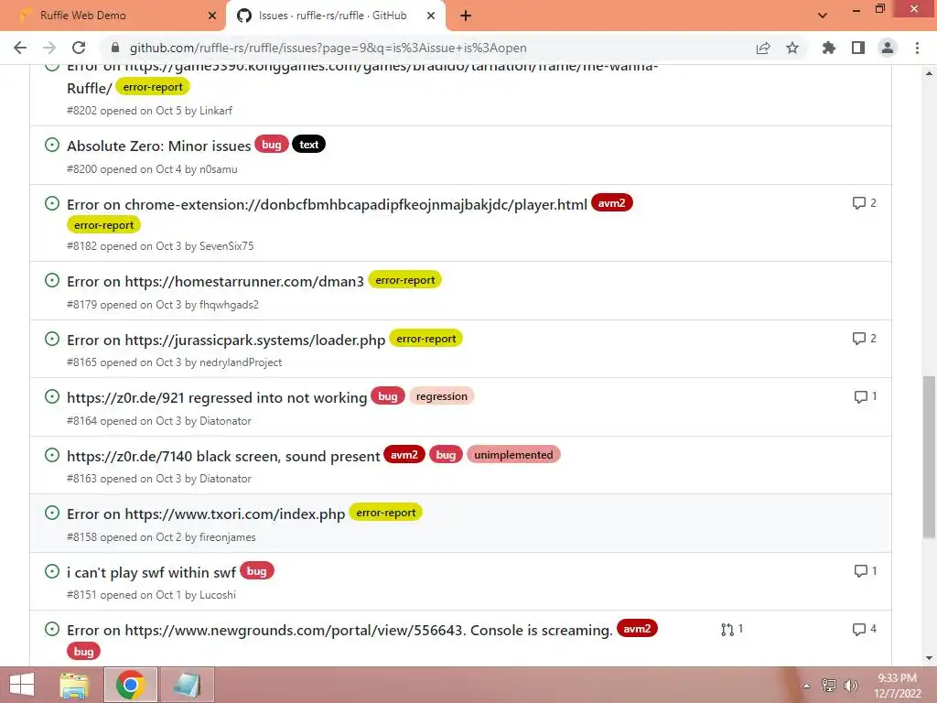Open the Chrome profile avatar

pyautogui.click(x=888, y=48)
